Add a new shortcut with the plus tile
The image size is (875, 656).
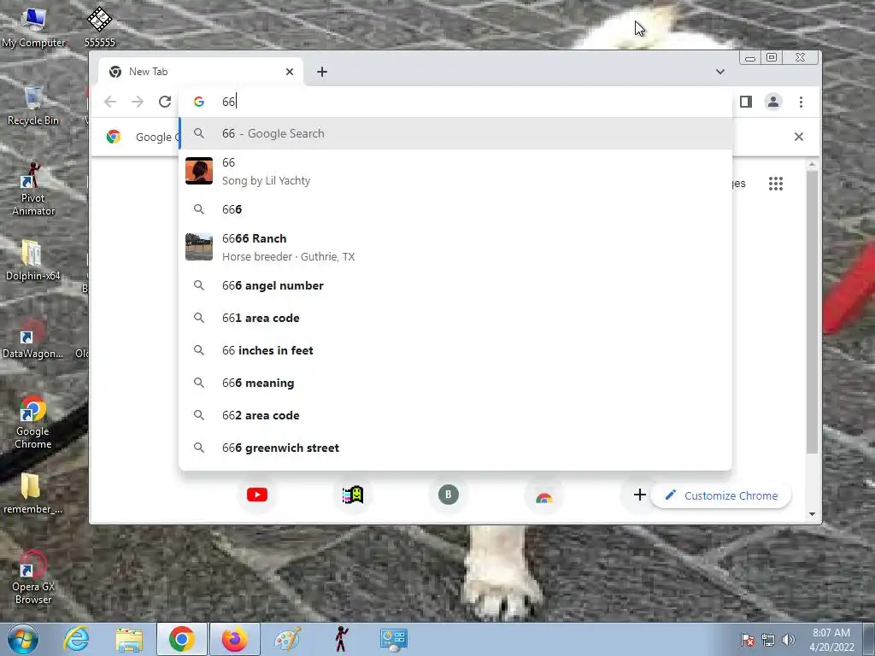[x=639, y=495]
